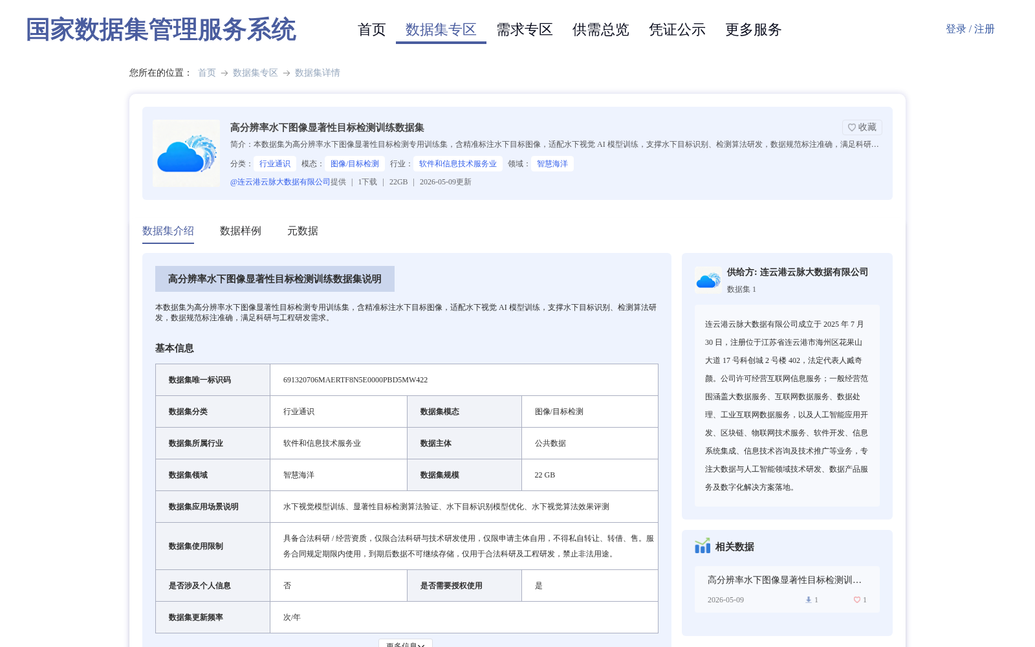Click breadcrumb item 数据集详情
1035x647 pixels.
(318, 73)
